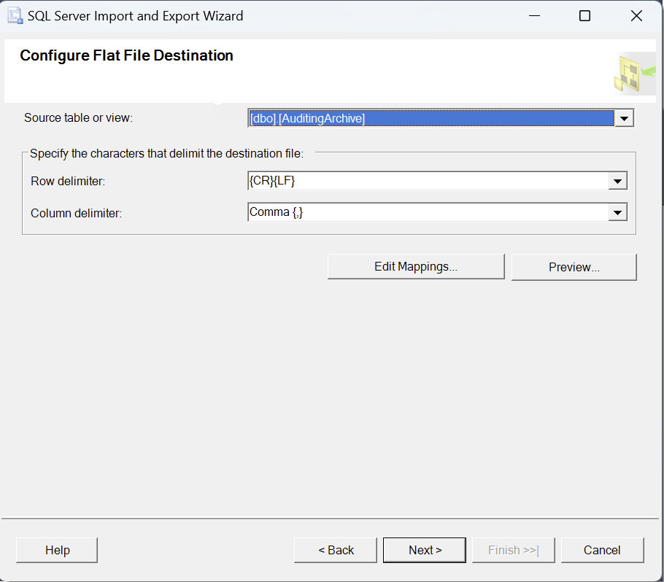Open Help for the wizard
Screen dimensions: 664x582
57,550
